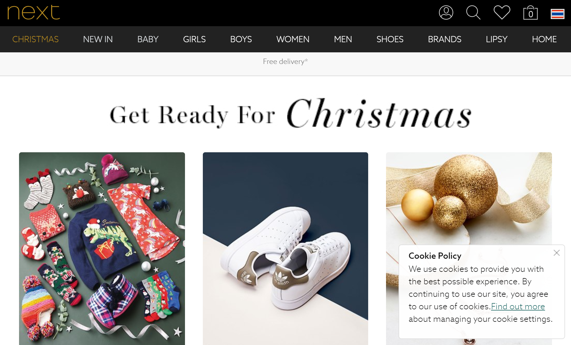Open the WOMEN menu
This screenshot has width=571, height=345.
pyautogui.click(x=293, y=39)
